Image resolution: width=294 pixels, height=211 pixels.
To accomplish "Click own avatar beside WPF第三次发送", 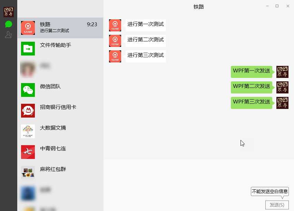I will click(282, 103).
